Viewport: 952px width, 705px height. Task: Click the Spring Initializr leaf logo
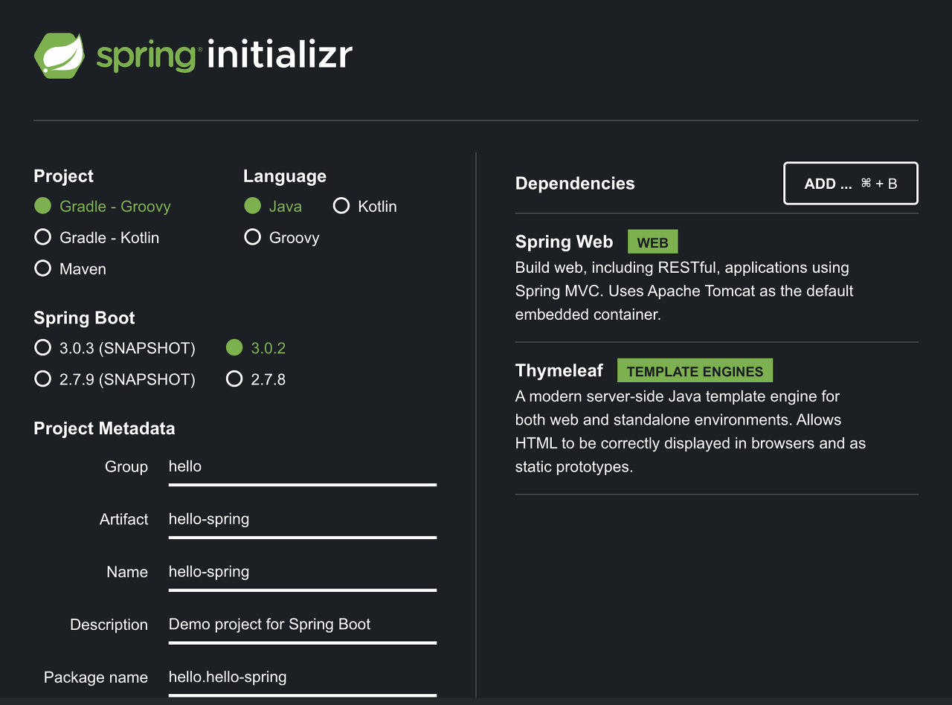[59, 56]
